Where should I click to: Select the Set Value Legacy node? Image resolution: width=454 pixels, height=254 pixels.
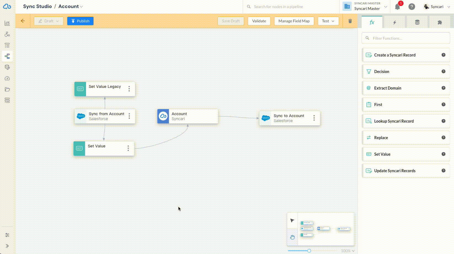click(105, 89)
